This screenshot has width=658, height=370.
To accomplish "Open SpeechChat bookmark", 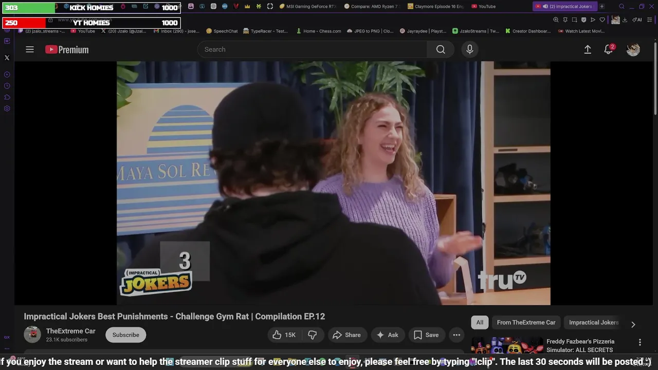I will click(x=222, y=31).
